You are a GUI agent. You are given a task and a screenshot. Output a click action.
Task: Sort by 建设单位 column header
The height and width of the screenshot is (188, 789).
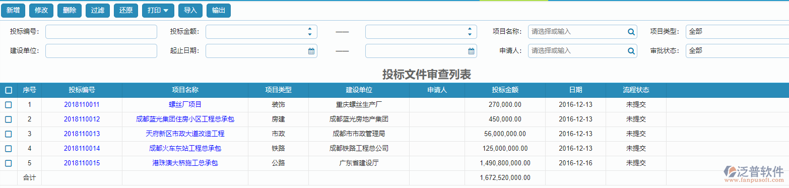[x=359, y=90]
